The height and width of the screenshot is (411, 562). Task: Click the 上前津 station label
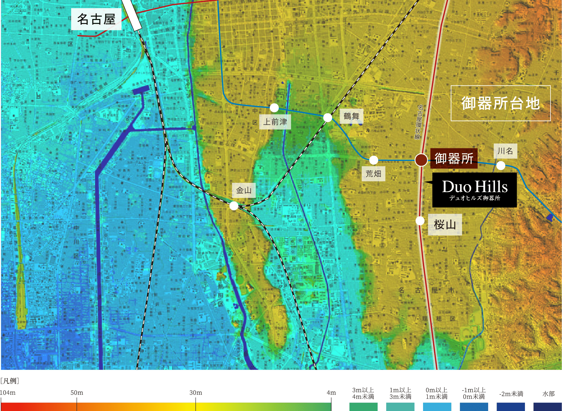click(x=275, y=122)
